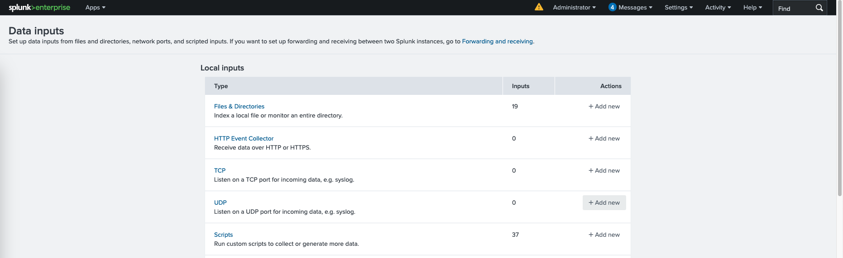Click the blue messages count badge

[x=612, y=7]
